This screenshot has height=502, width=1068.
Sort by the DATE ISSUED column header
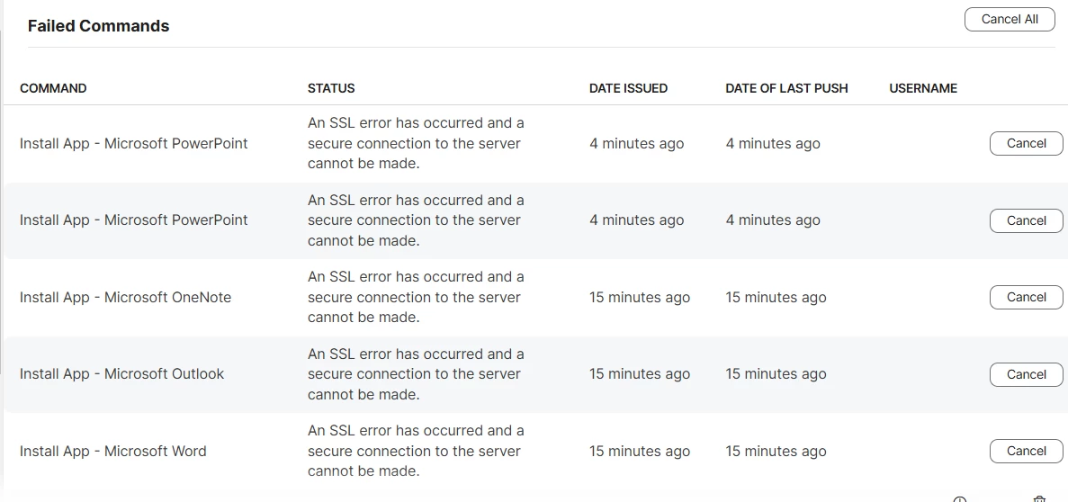coord(628,88)
